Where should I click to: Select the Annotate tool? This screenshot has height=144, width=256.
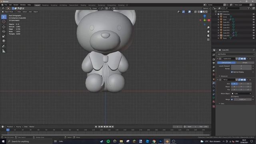click(x=4, y=46)
